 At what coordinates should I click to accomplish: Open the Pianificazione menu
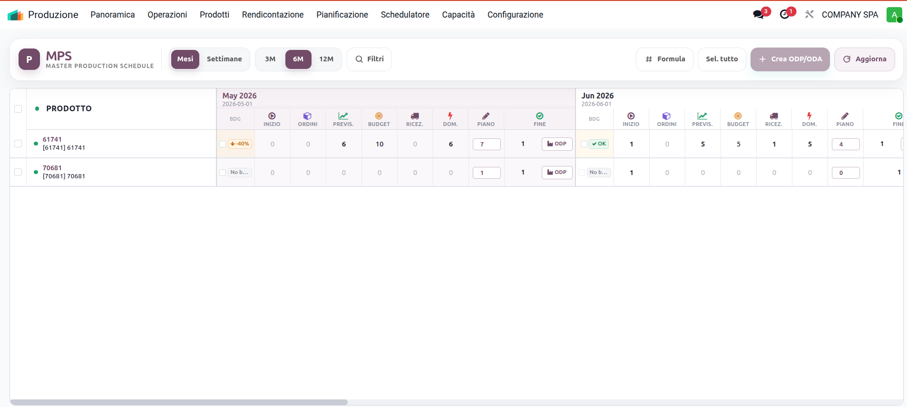342,15
